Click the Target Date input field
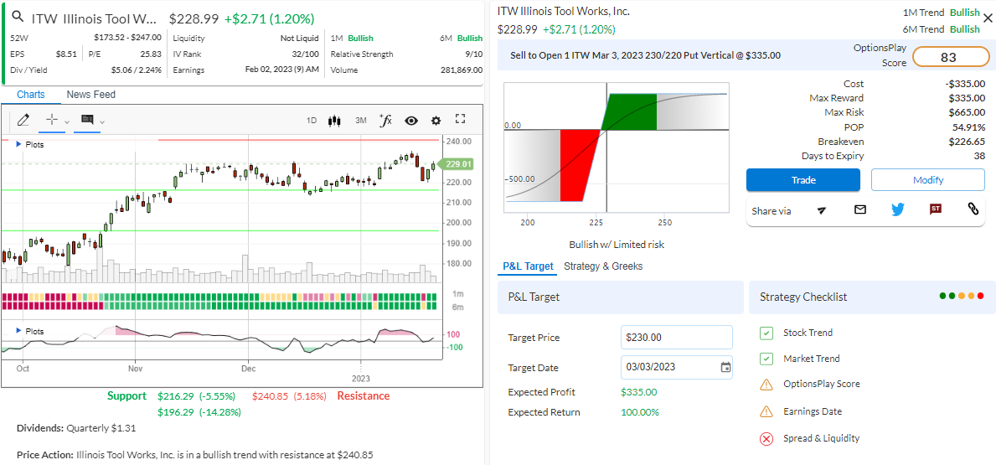 pyautogui.click(x=677, y=367)
